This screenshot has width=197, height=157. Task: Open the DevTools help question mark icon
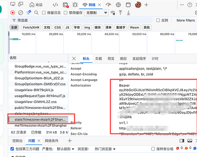click(190, 5)
